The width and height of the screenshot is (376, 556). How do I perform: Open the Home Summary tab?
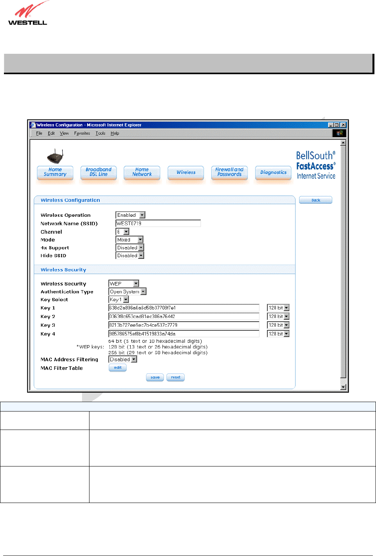(x=55, y=172)
